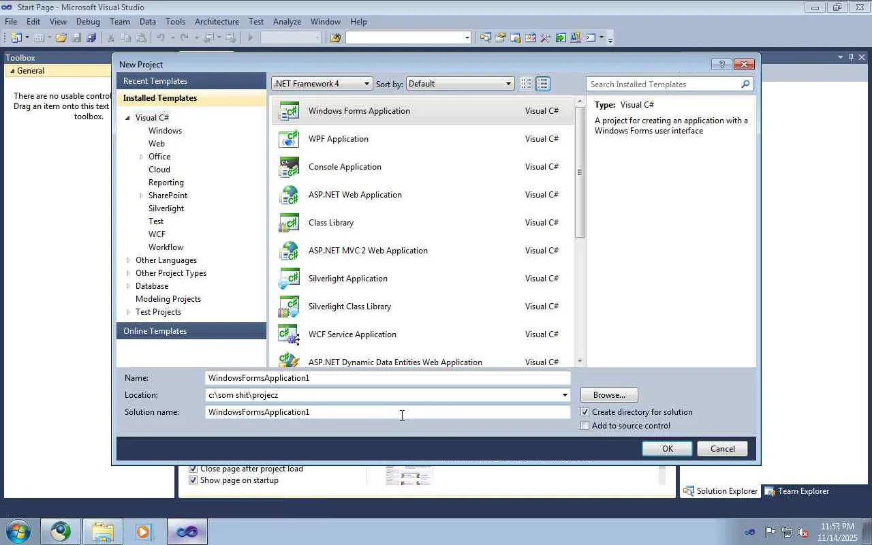
Task: Switch to the Team Explorer tab
Action: (x=797, y=491)
